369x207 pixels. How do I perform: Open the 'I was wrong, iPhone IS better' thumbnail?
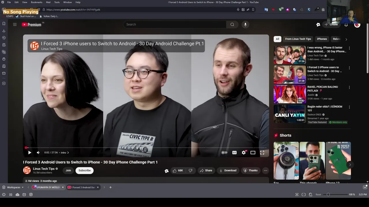coord(289,55)
